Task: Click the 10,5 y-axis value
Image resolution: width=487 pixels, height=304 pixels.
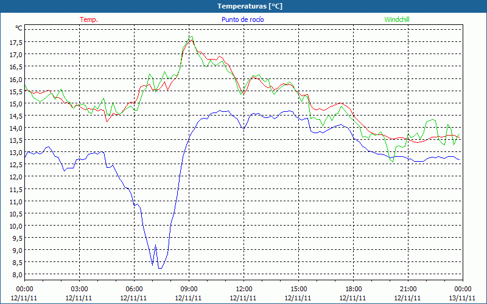Action: click(x=16, y=214)
